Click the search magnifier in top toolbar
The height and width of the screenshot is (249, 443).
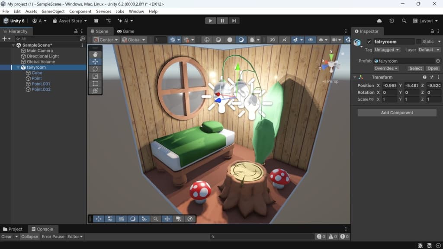point(404,21)
